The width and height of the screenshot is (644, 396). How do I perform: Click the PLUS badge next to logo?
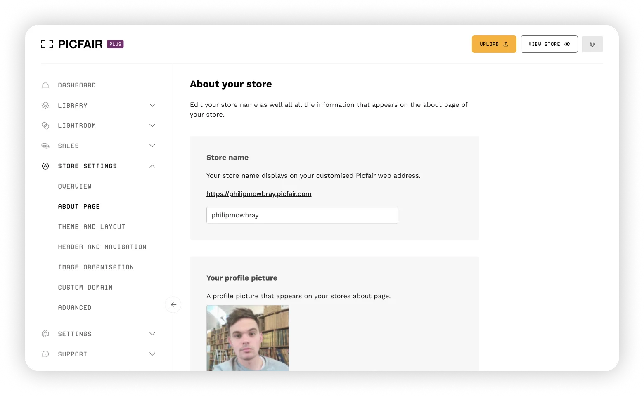(115, 44)
